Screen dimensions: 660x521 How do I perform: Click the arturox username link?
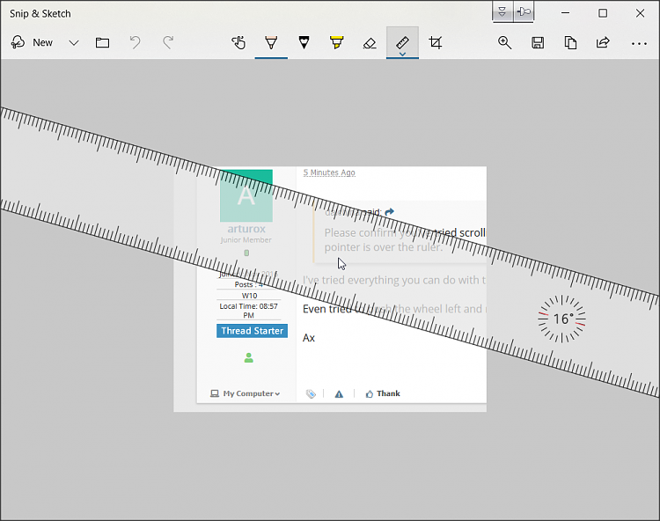click(x=246, y=229)
